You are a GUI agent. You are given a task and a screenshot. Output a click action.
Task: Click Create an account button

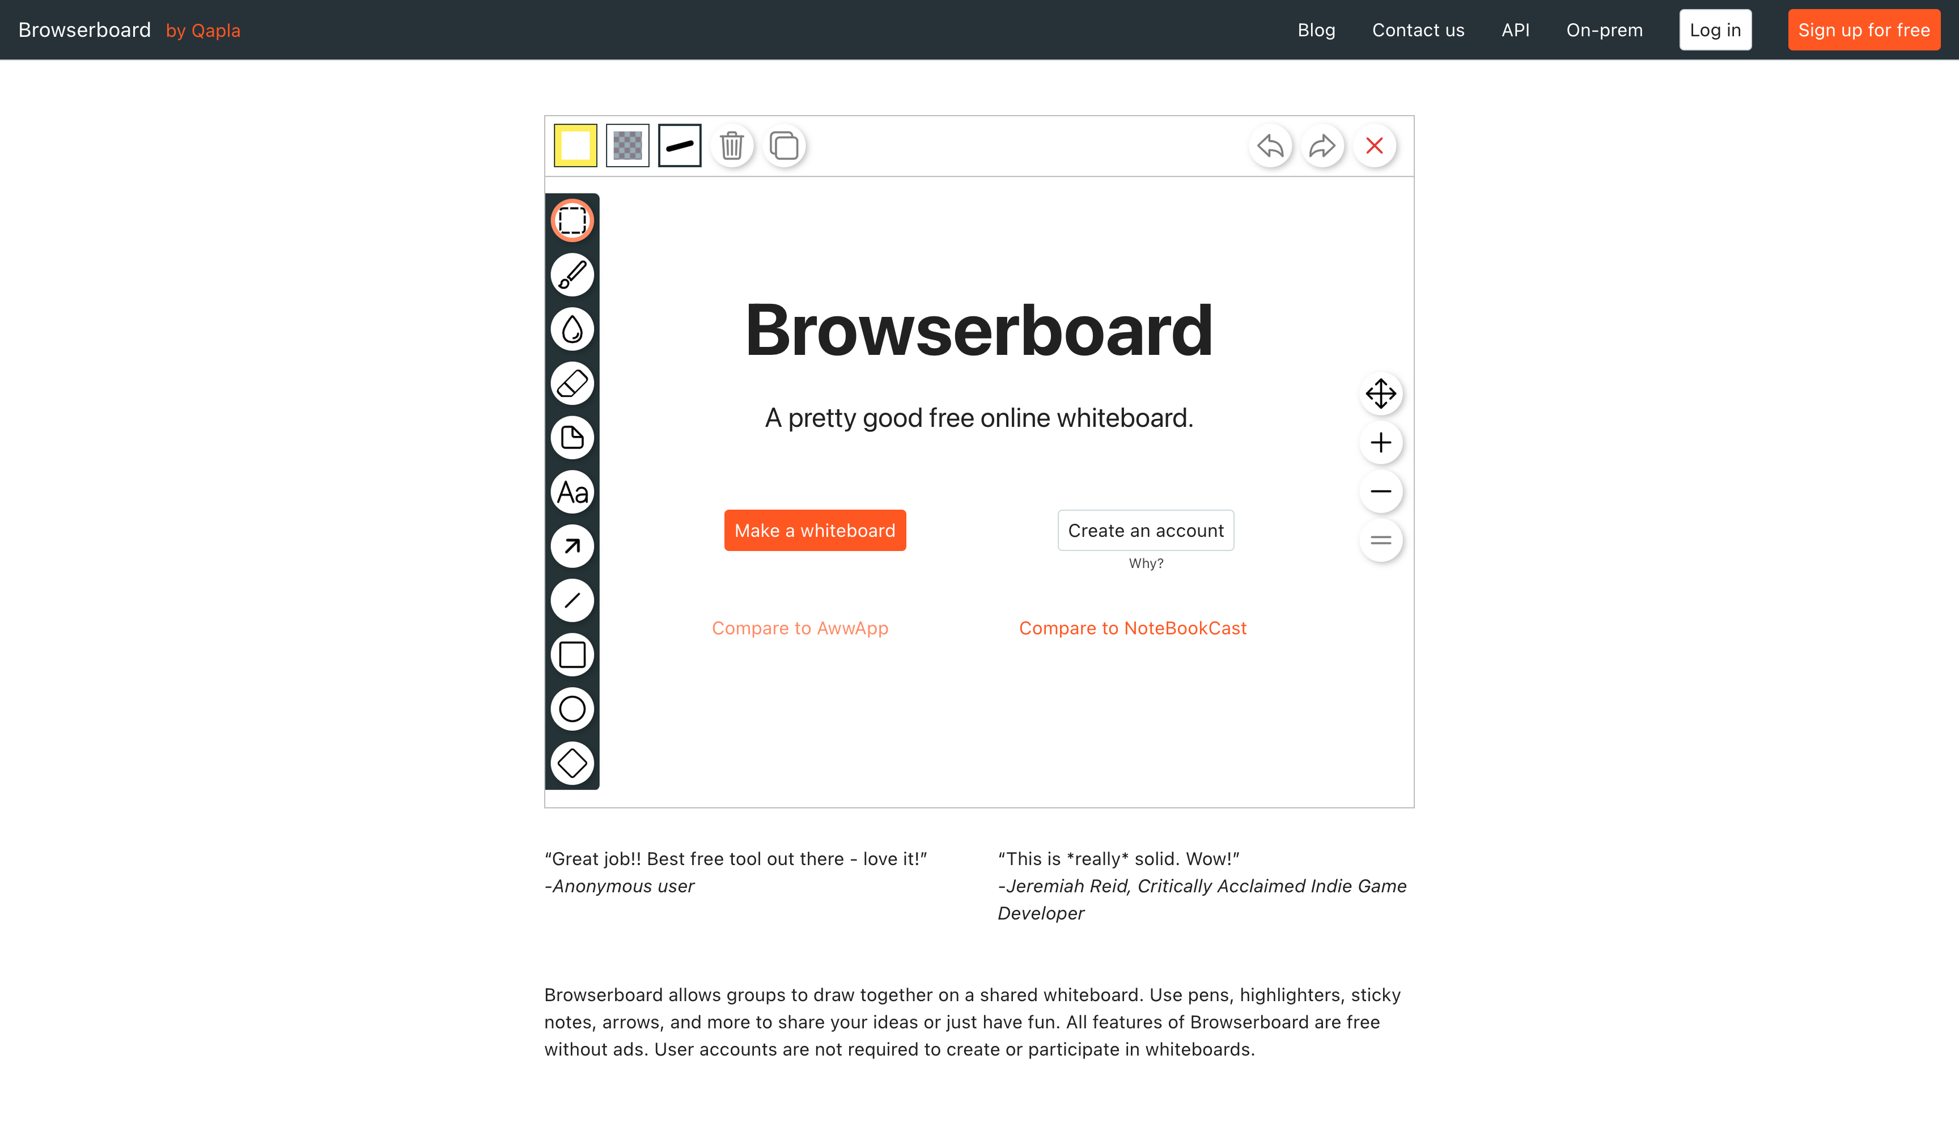click(x=1145, y=530)
